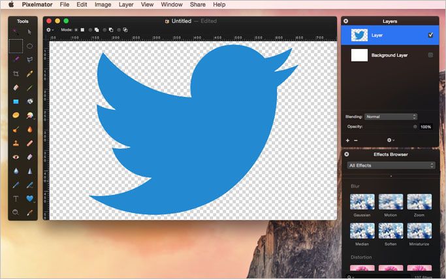The width and height of the screenshot is (446, 279).
Task: Select the thin Brush tool
Action: tap(29, 88)
